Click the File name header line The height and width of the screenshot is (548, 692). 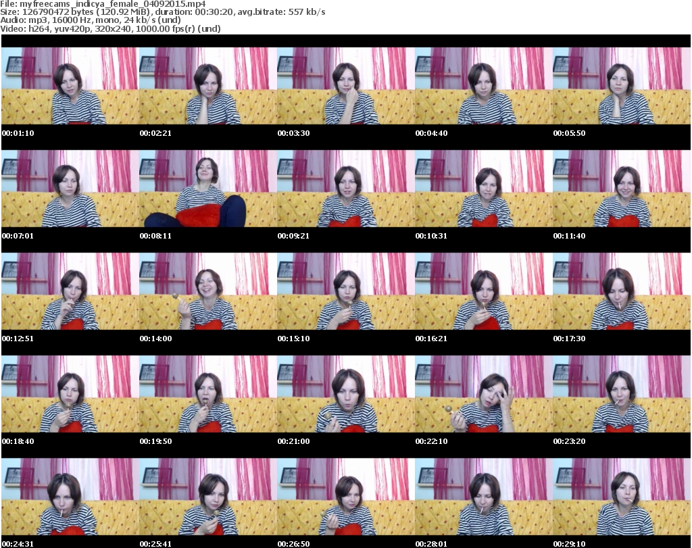point(103,4)
